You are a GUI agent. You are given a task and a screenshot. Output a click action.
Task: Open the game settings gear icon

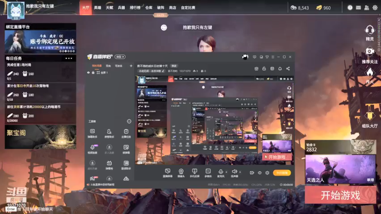[375, 8]
